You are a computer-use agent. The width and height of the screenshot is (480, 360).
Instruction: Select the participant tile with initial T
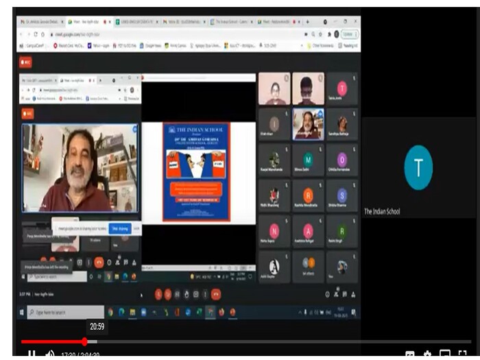(x=342, y=88)
